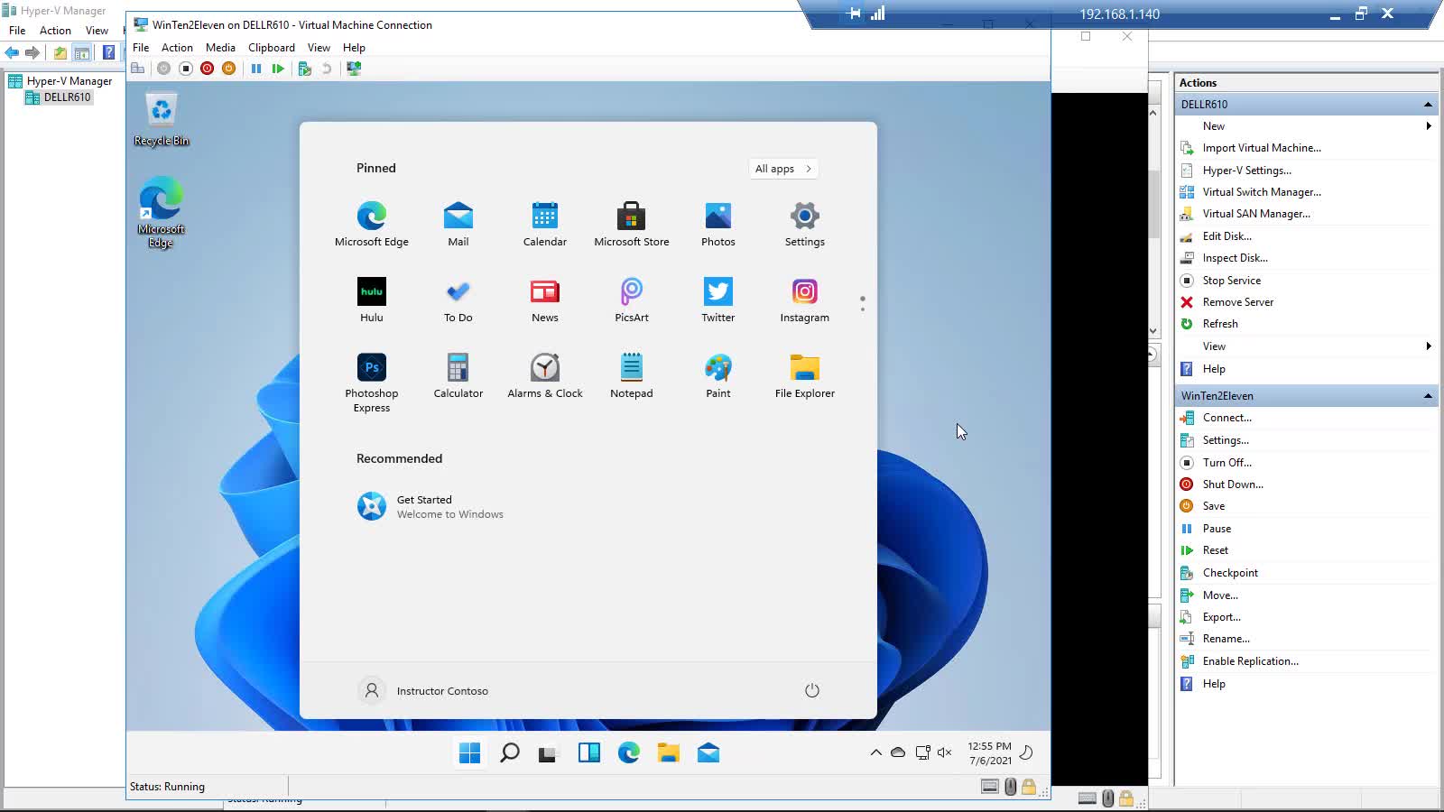
Task: Open the Clipboard menu
Action: [x=272, y=48]
